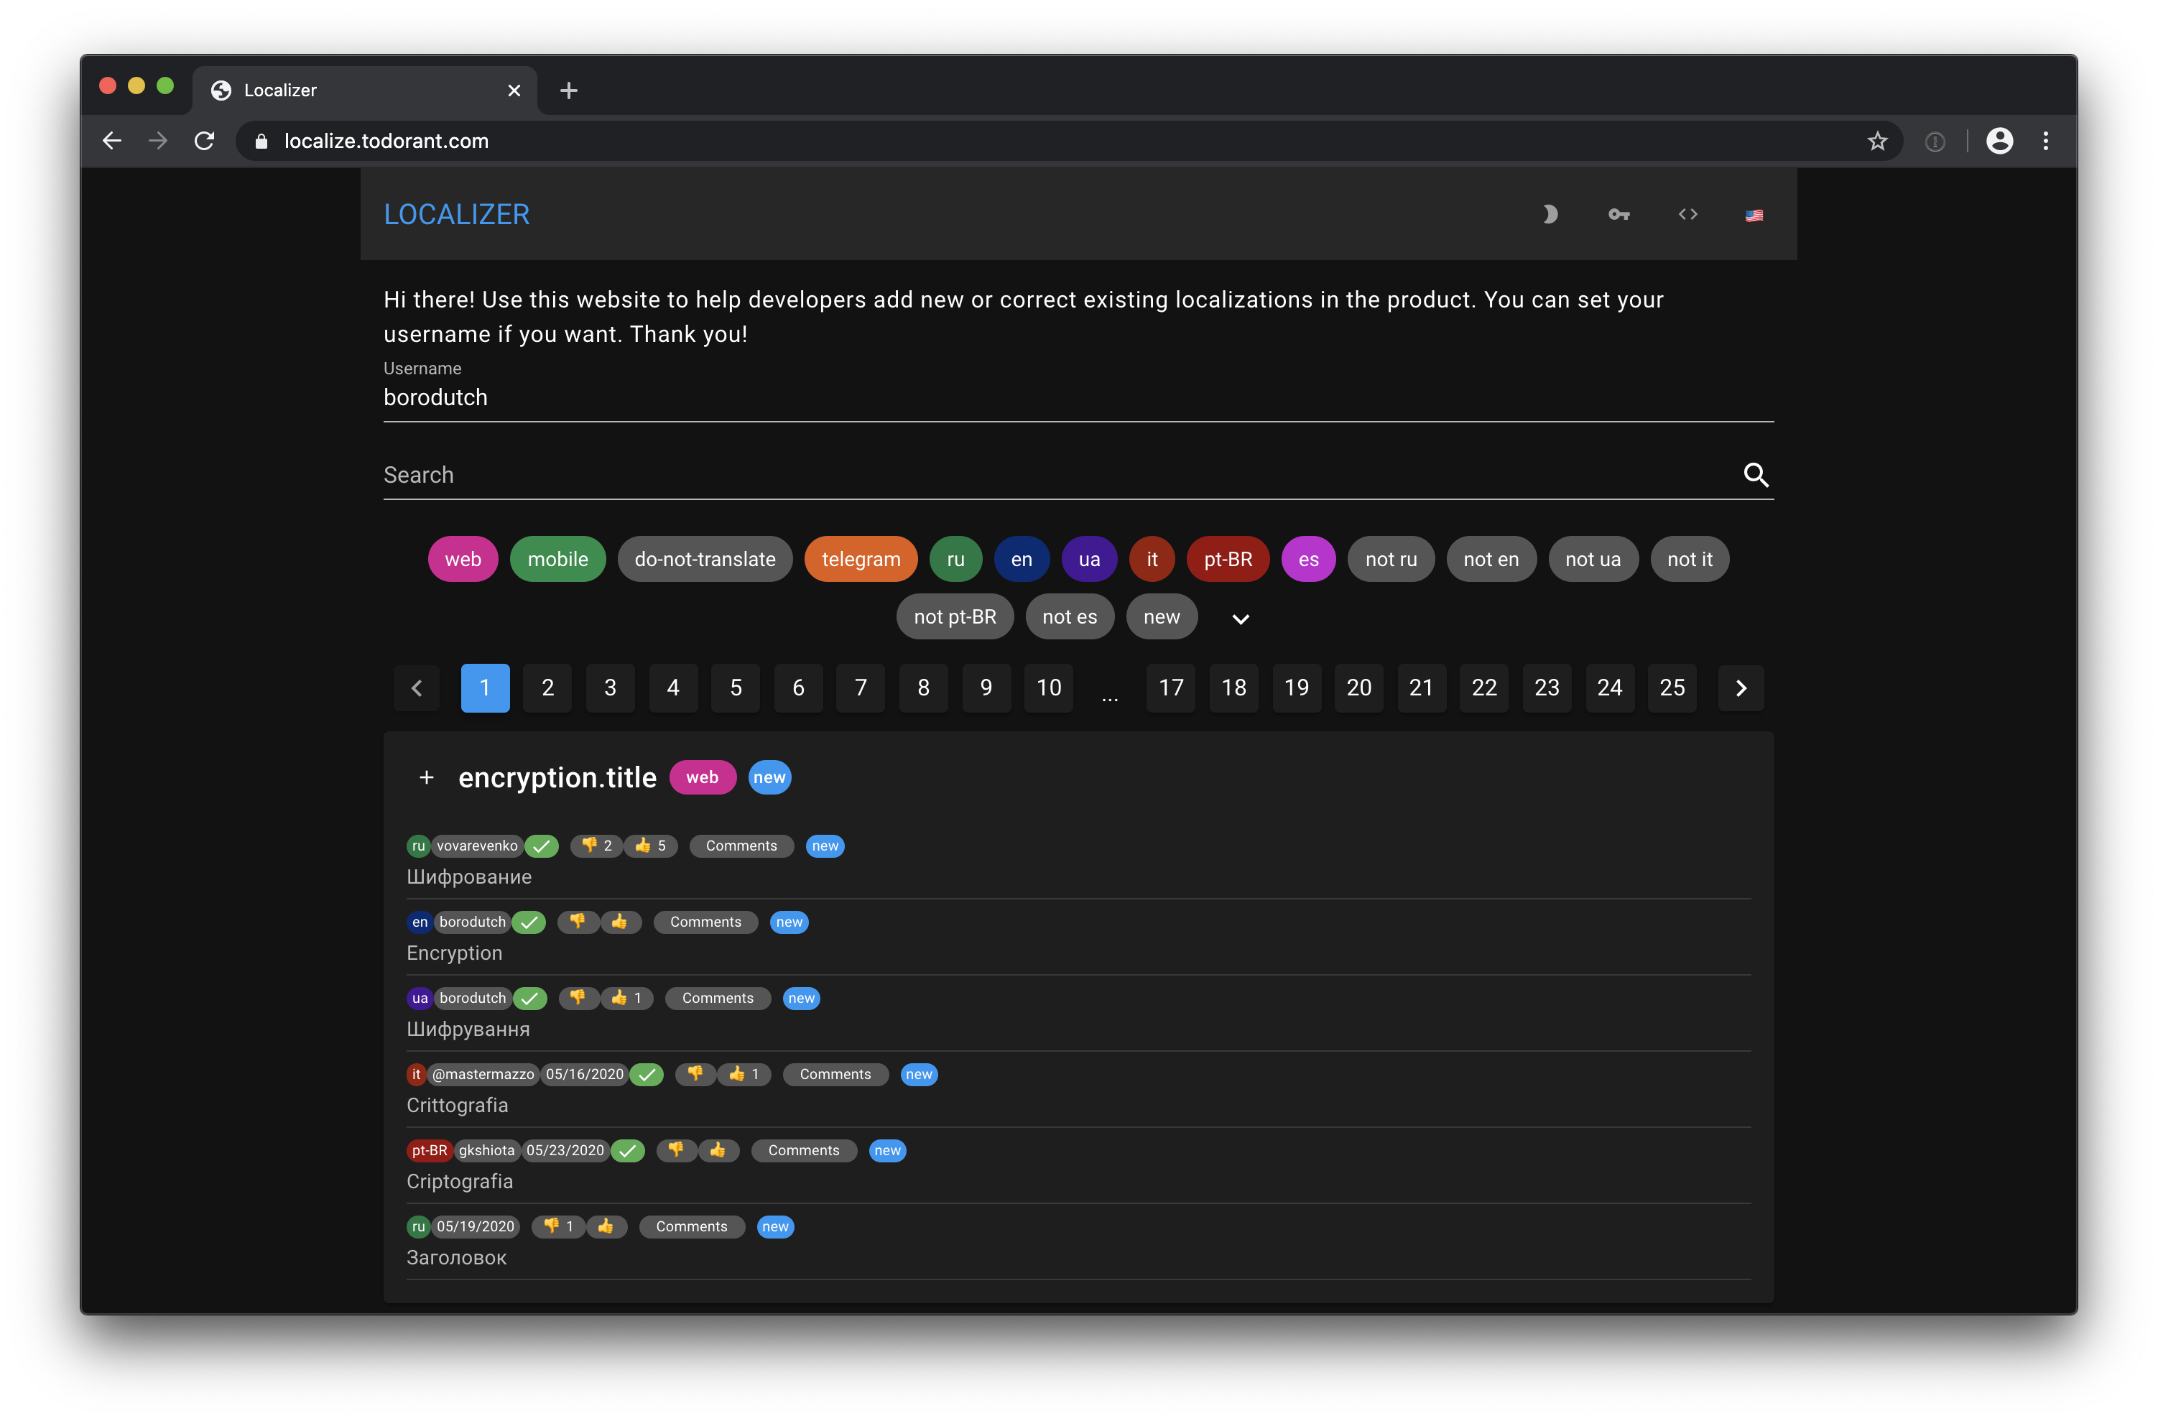The height and width of the screenshot is (1421, 2158).
Task: Click the US flag language icon
Action: click(1754, 215)
